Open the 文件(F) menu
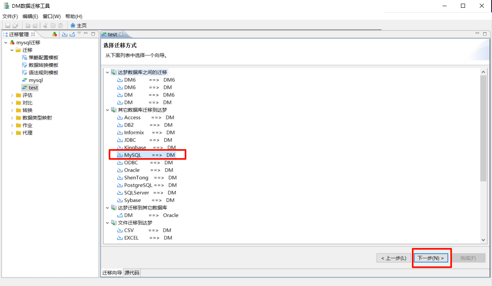 (10, 16)
